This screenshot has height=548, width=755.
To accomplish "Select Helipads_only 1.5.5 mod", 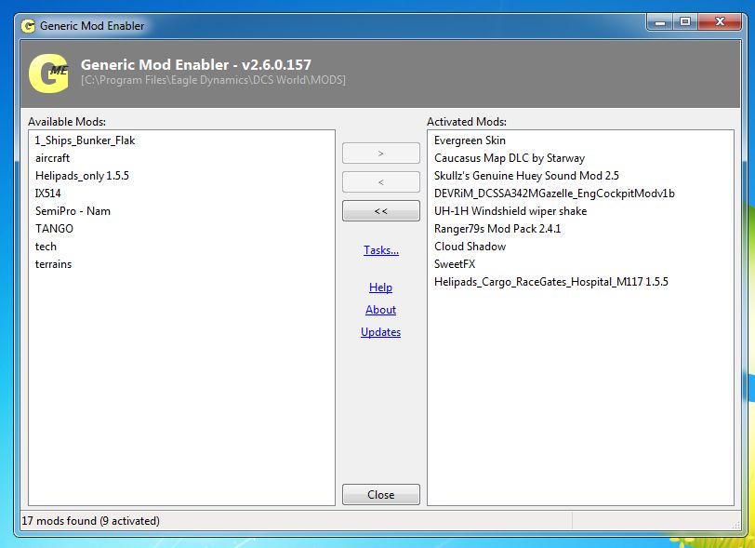I will [x=82, y=176].
